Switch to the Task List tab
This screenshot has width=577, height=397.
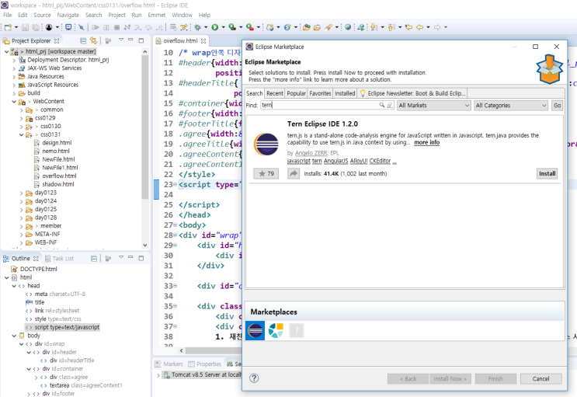pyautogui.click(x=59, y=259)
